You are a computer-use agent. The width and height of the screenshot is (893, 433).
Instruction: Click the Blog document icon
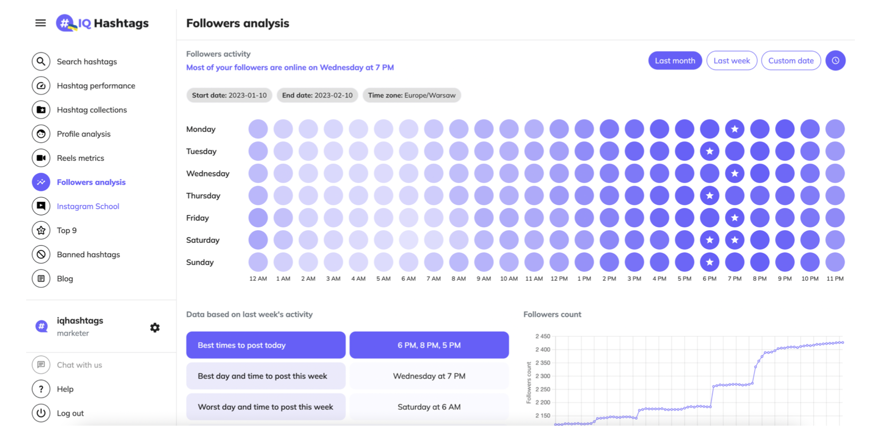point(41,278)
